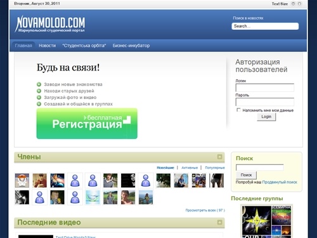Show Активные members filter

(190, 168)
